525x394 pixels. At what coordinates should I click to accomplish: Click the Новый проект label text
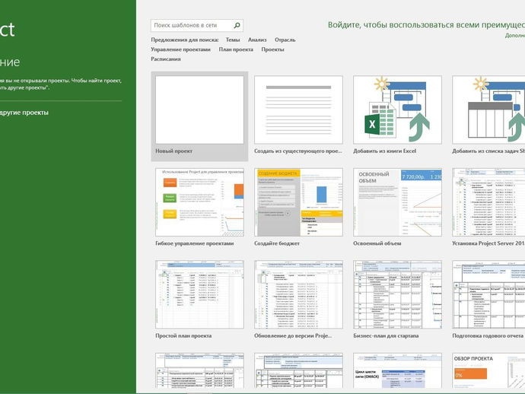(173, 151)
